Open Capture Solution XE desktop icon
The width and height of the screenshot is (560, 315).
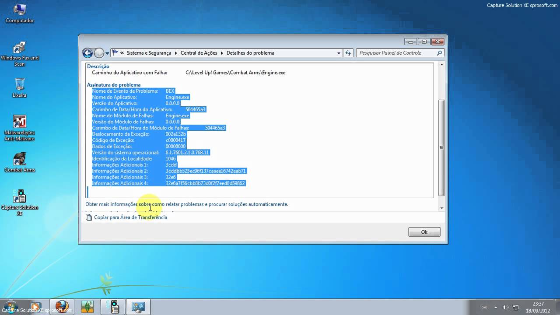coord(20,202)
